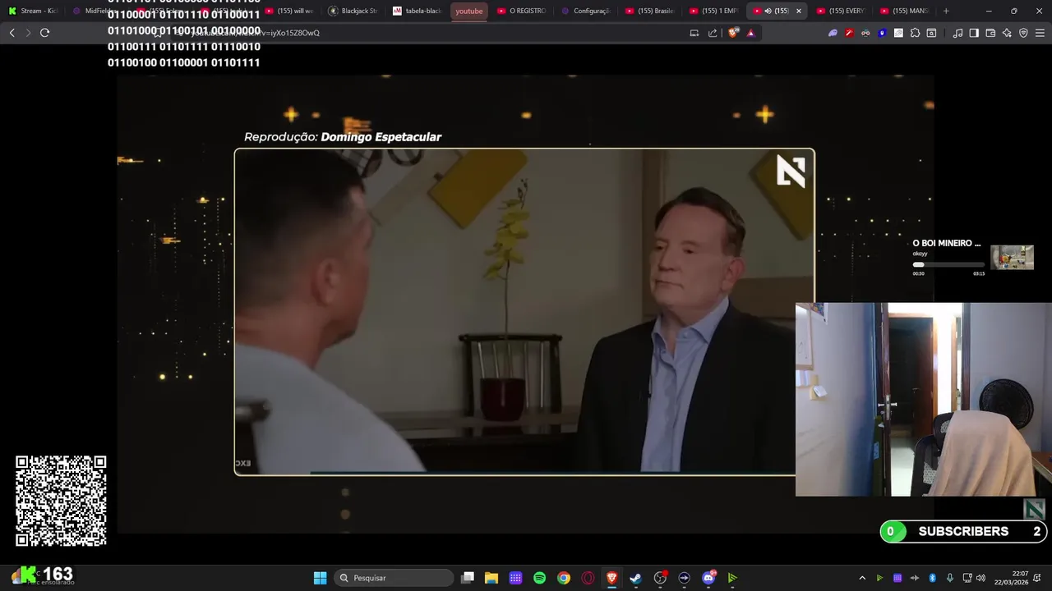Switch to the Stream - Kick tab
The width and height of the screenshot is (1052, 591).
33,11
